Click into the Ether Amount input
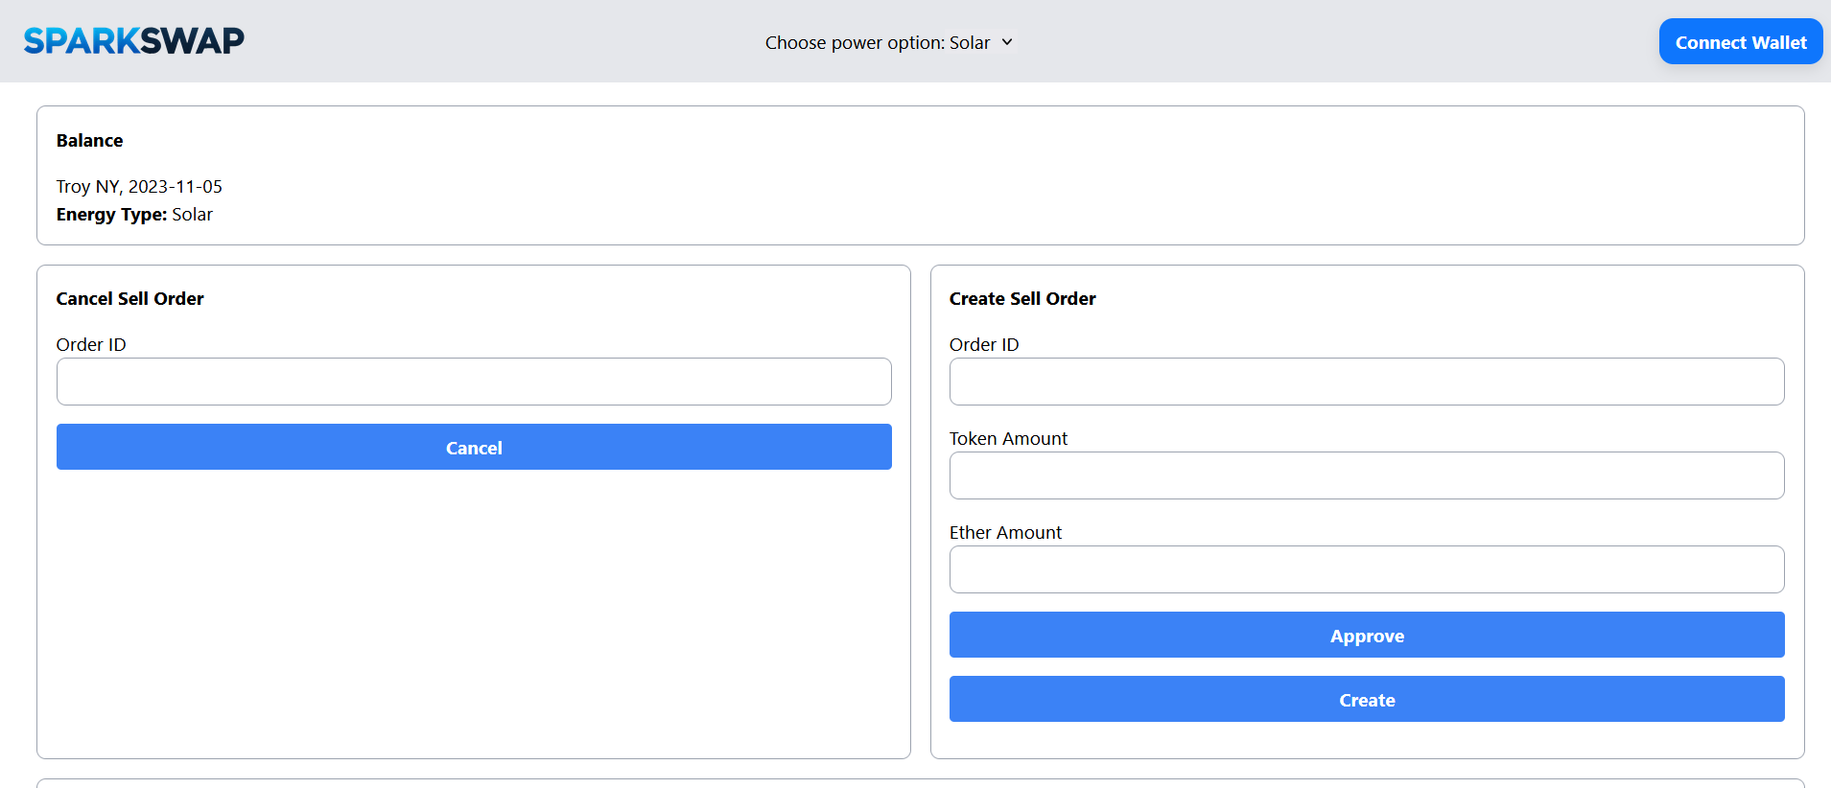The image size is (1831, 788). point(1367,569)
